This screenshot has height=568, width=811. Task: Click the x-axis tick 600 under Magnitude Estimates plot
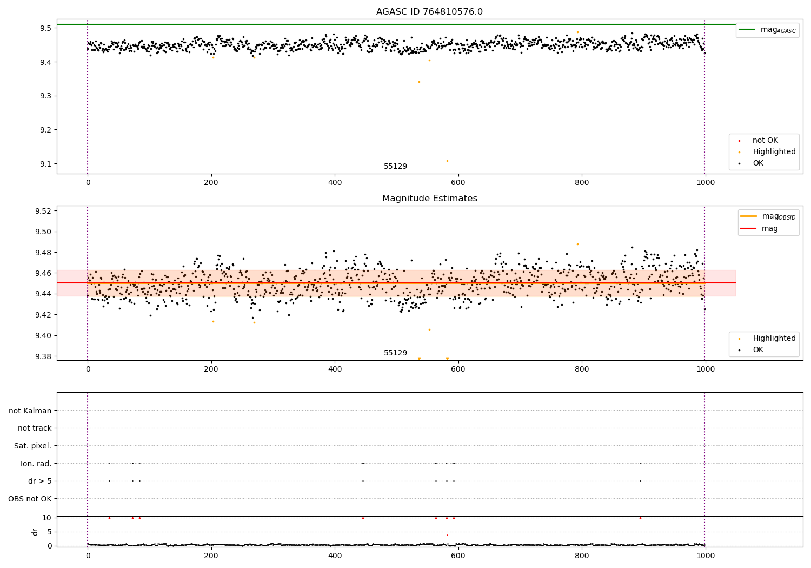458,369
